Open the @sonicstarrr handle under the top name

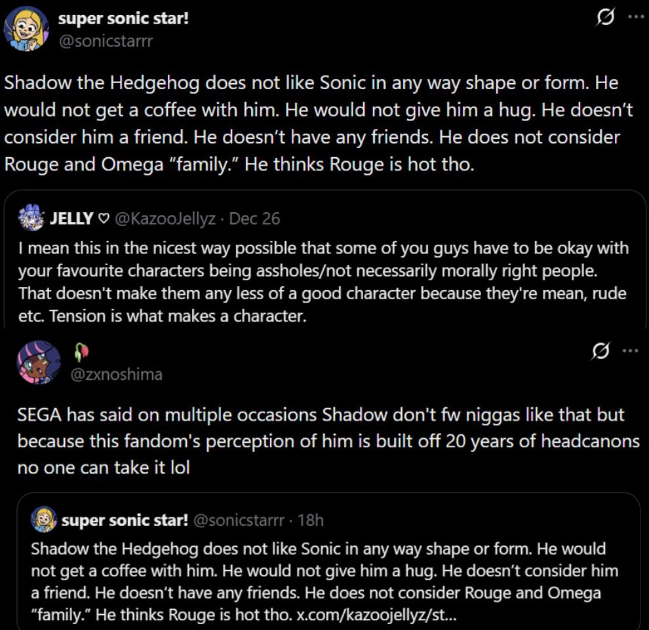pyautogui.click(x=106, y=41)
